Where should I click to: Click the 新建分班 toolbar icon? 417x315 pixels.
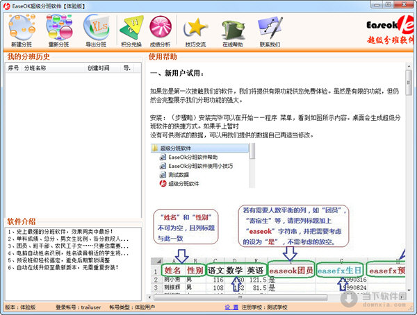click(x=22, y=31)
